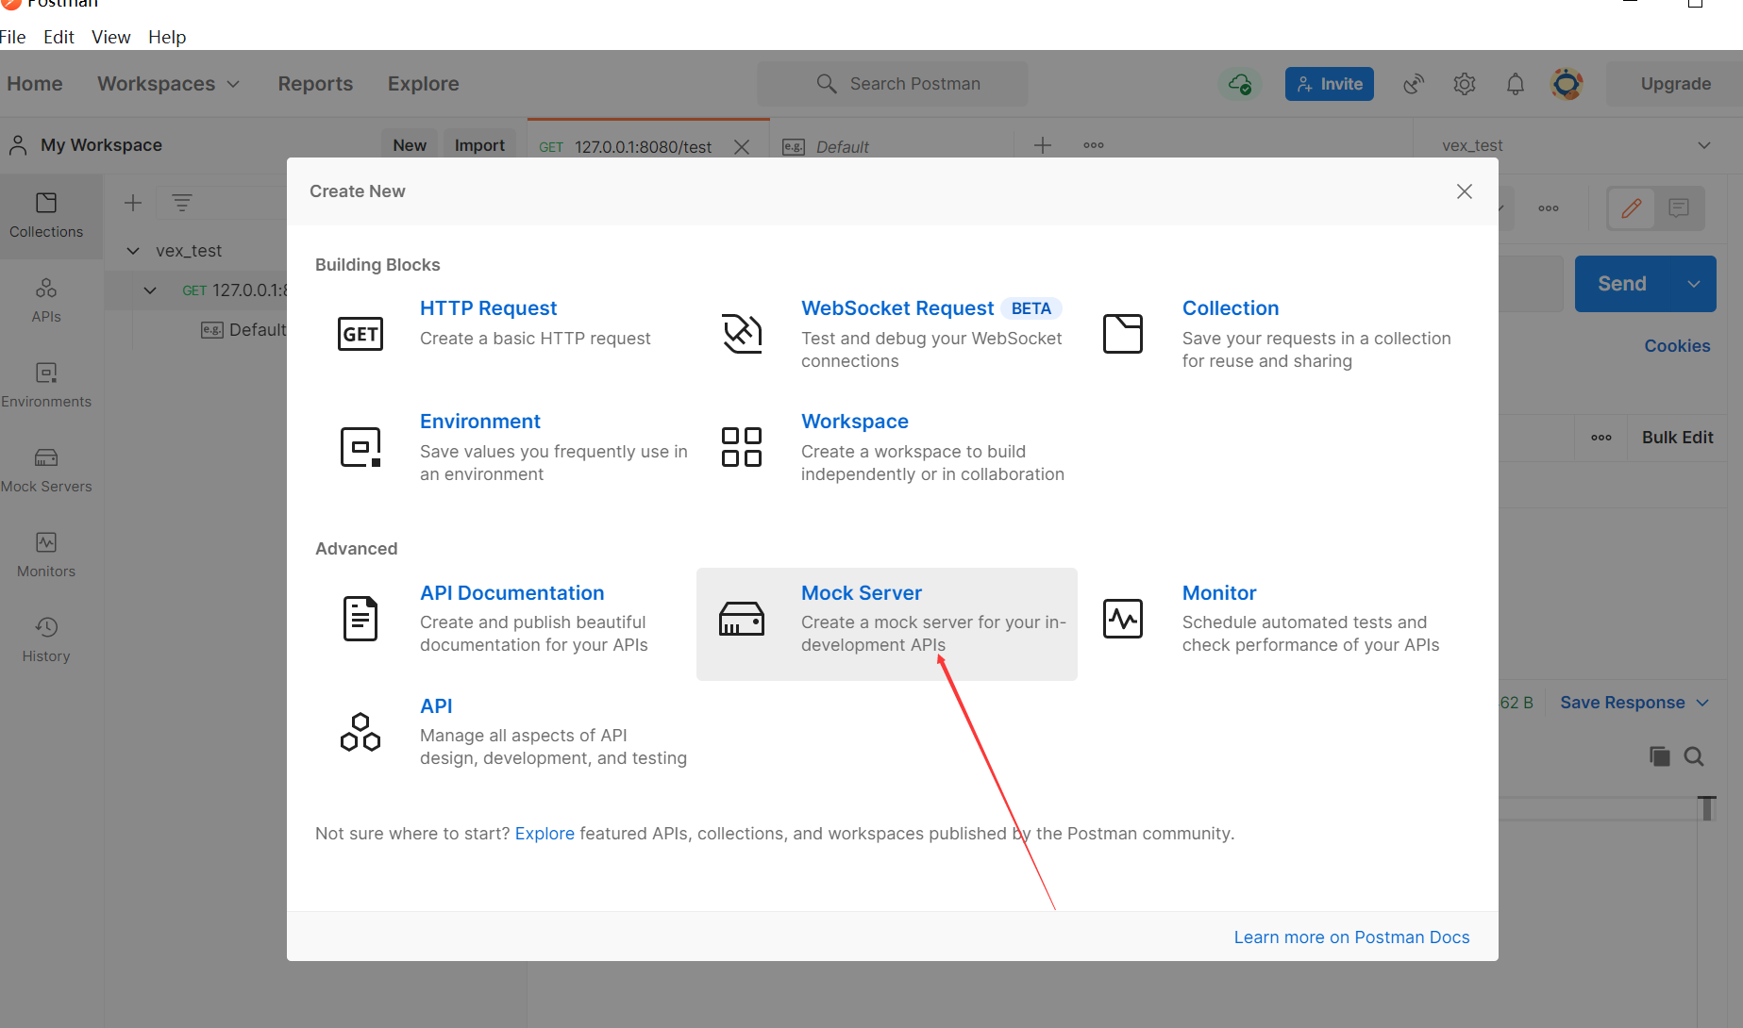Collapse the vex_test collection

tap(133, 251)
